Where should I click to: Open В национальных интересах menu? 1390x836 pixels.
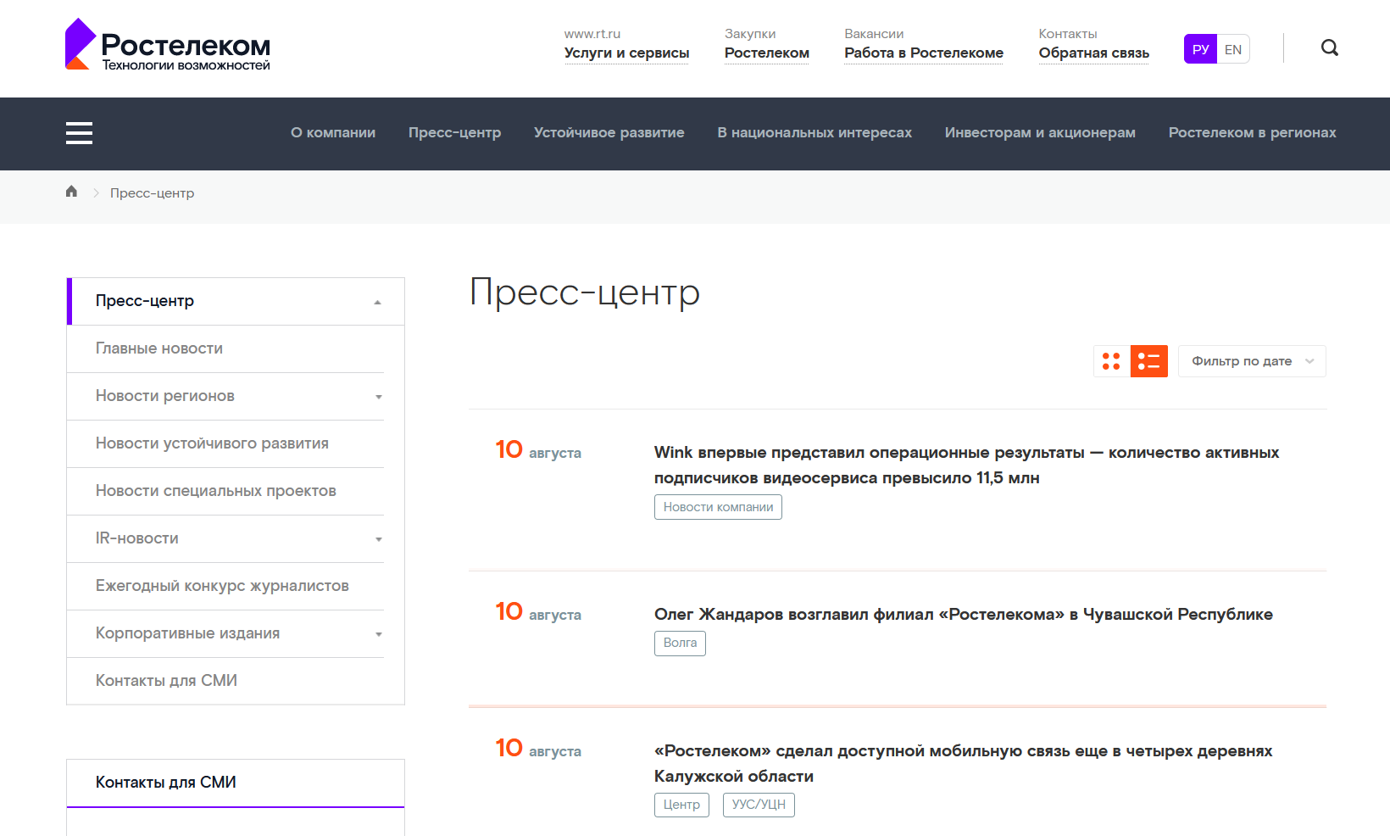click(815, 133)
